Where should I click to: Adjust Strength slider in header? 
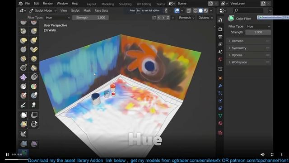pos(90,18)
